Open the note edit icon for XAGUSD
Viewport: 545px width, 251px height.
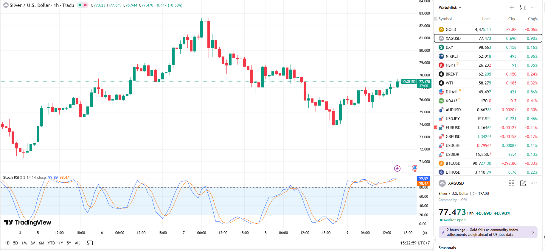tap(523, 183)
